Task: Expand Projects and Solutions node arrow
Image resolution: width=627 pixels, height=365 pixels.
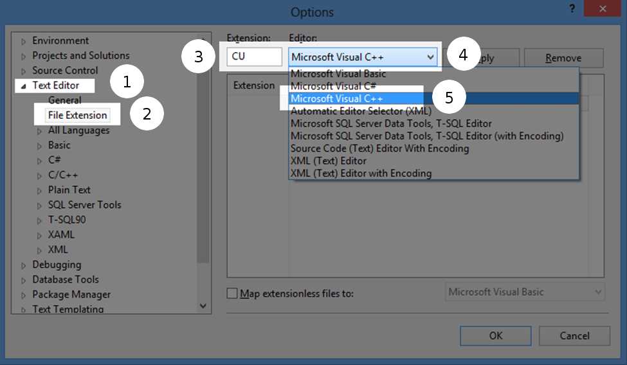Action: coord(23,57)
